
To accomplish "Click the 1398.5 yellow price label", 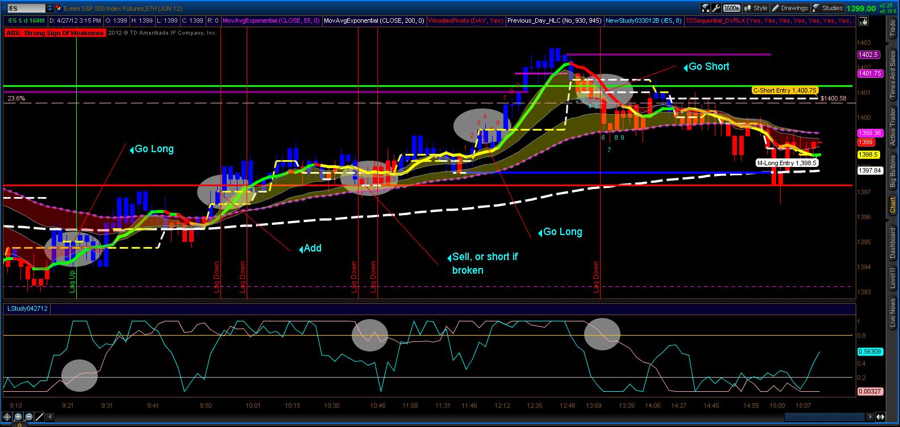I will pyautogui.click(x=869, y=154).
